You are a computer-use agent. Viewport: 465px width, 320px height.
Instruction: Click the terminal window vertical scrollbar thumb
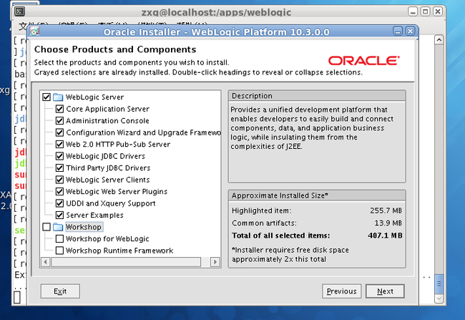tap(439, 283)
